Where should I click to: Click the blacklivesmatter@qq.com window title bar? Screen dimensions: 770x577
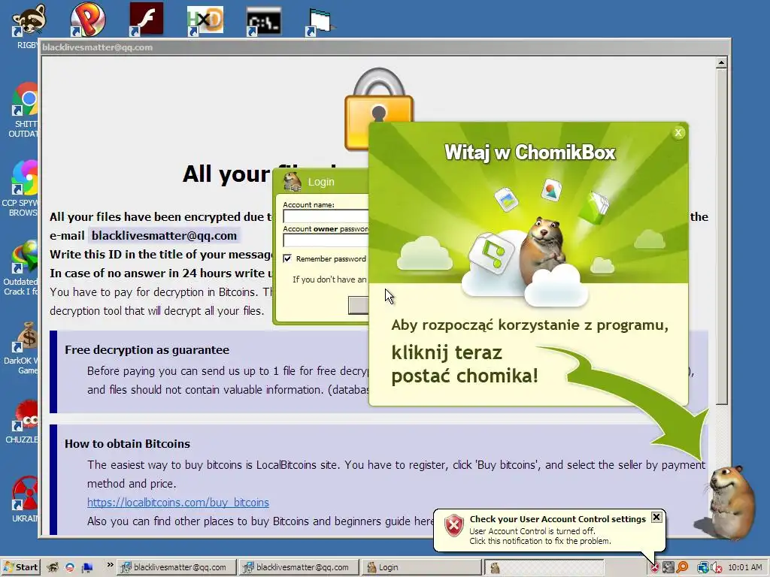pos(384,47)
